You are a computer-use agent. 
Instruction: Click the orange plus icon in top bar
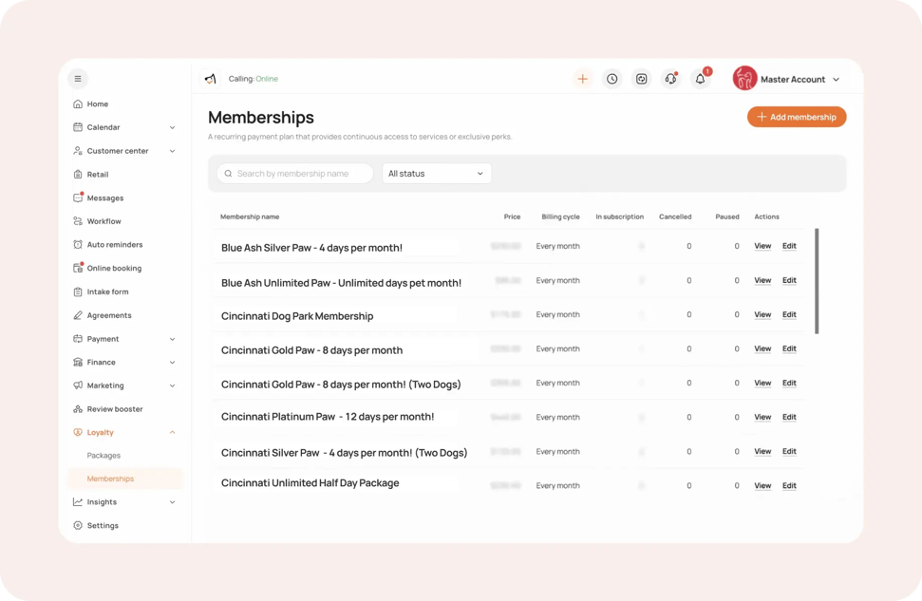coord(582,79)
